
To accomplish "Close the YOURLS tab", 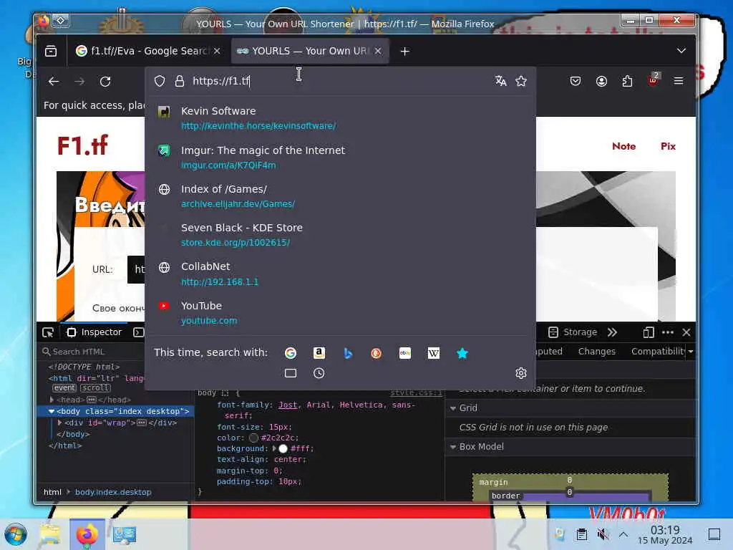I will pyautogui.click(x=378, y=51).
